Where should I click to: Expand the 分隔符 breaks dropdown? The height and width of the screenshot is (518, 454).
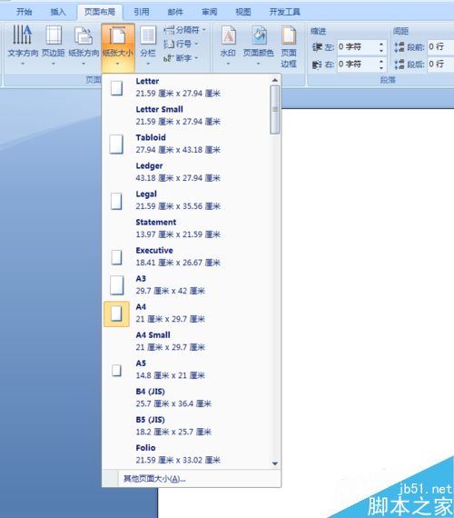pos(184,30)
